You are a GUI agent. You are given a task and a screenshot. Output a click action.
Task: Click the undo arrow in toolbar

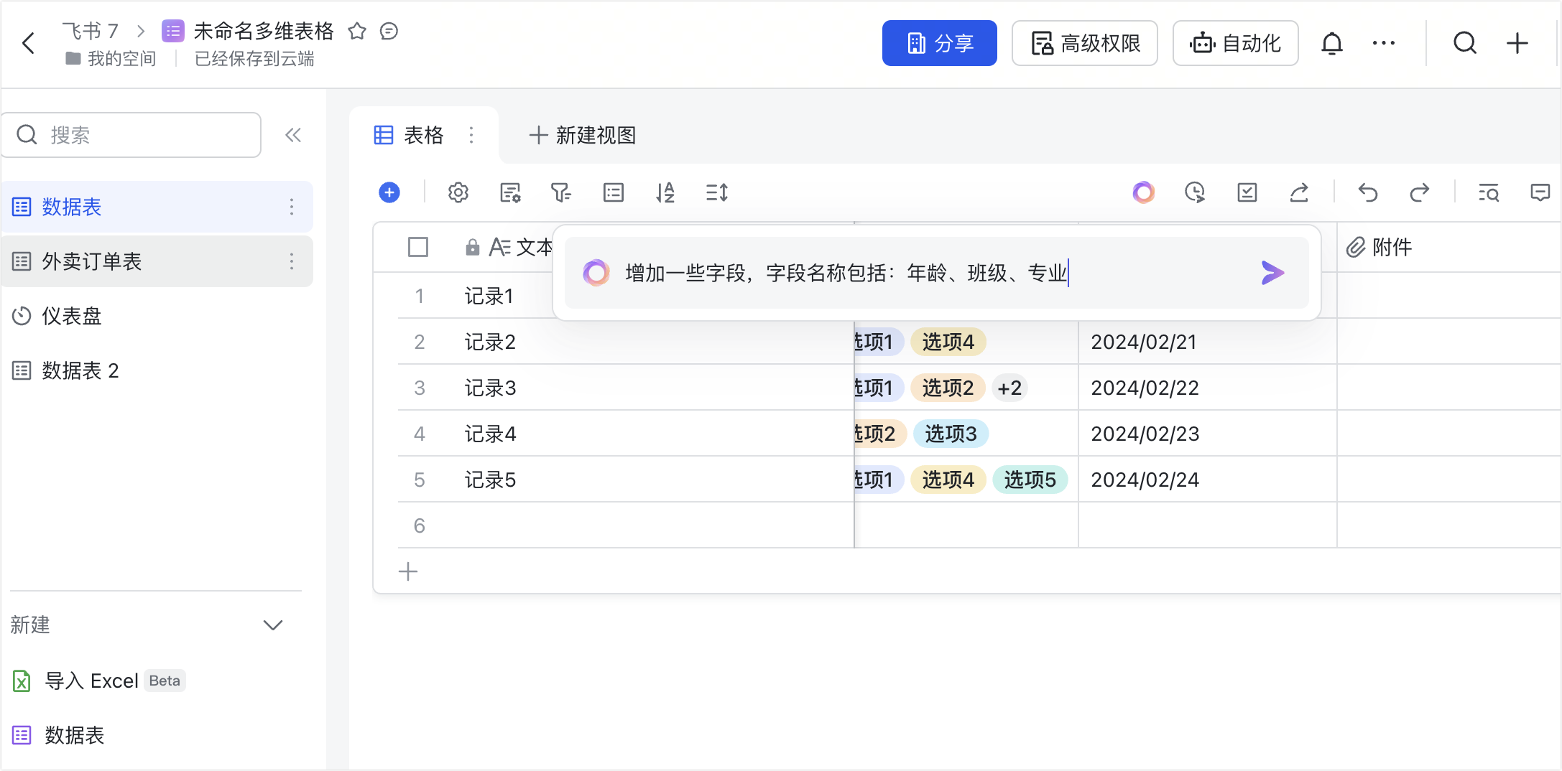(1368, 192)
